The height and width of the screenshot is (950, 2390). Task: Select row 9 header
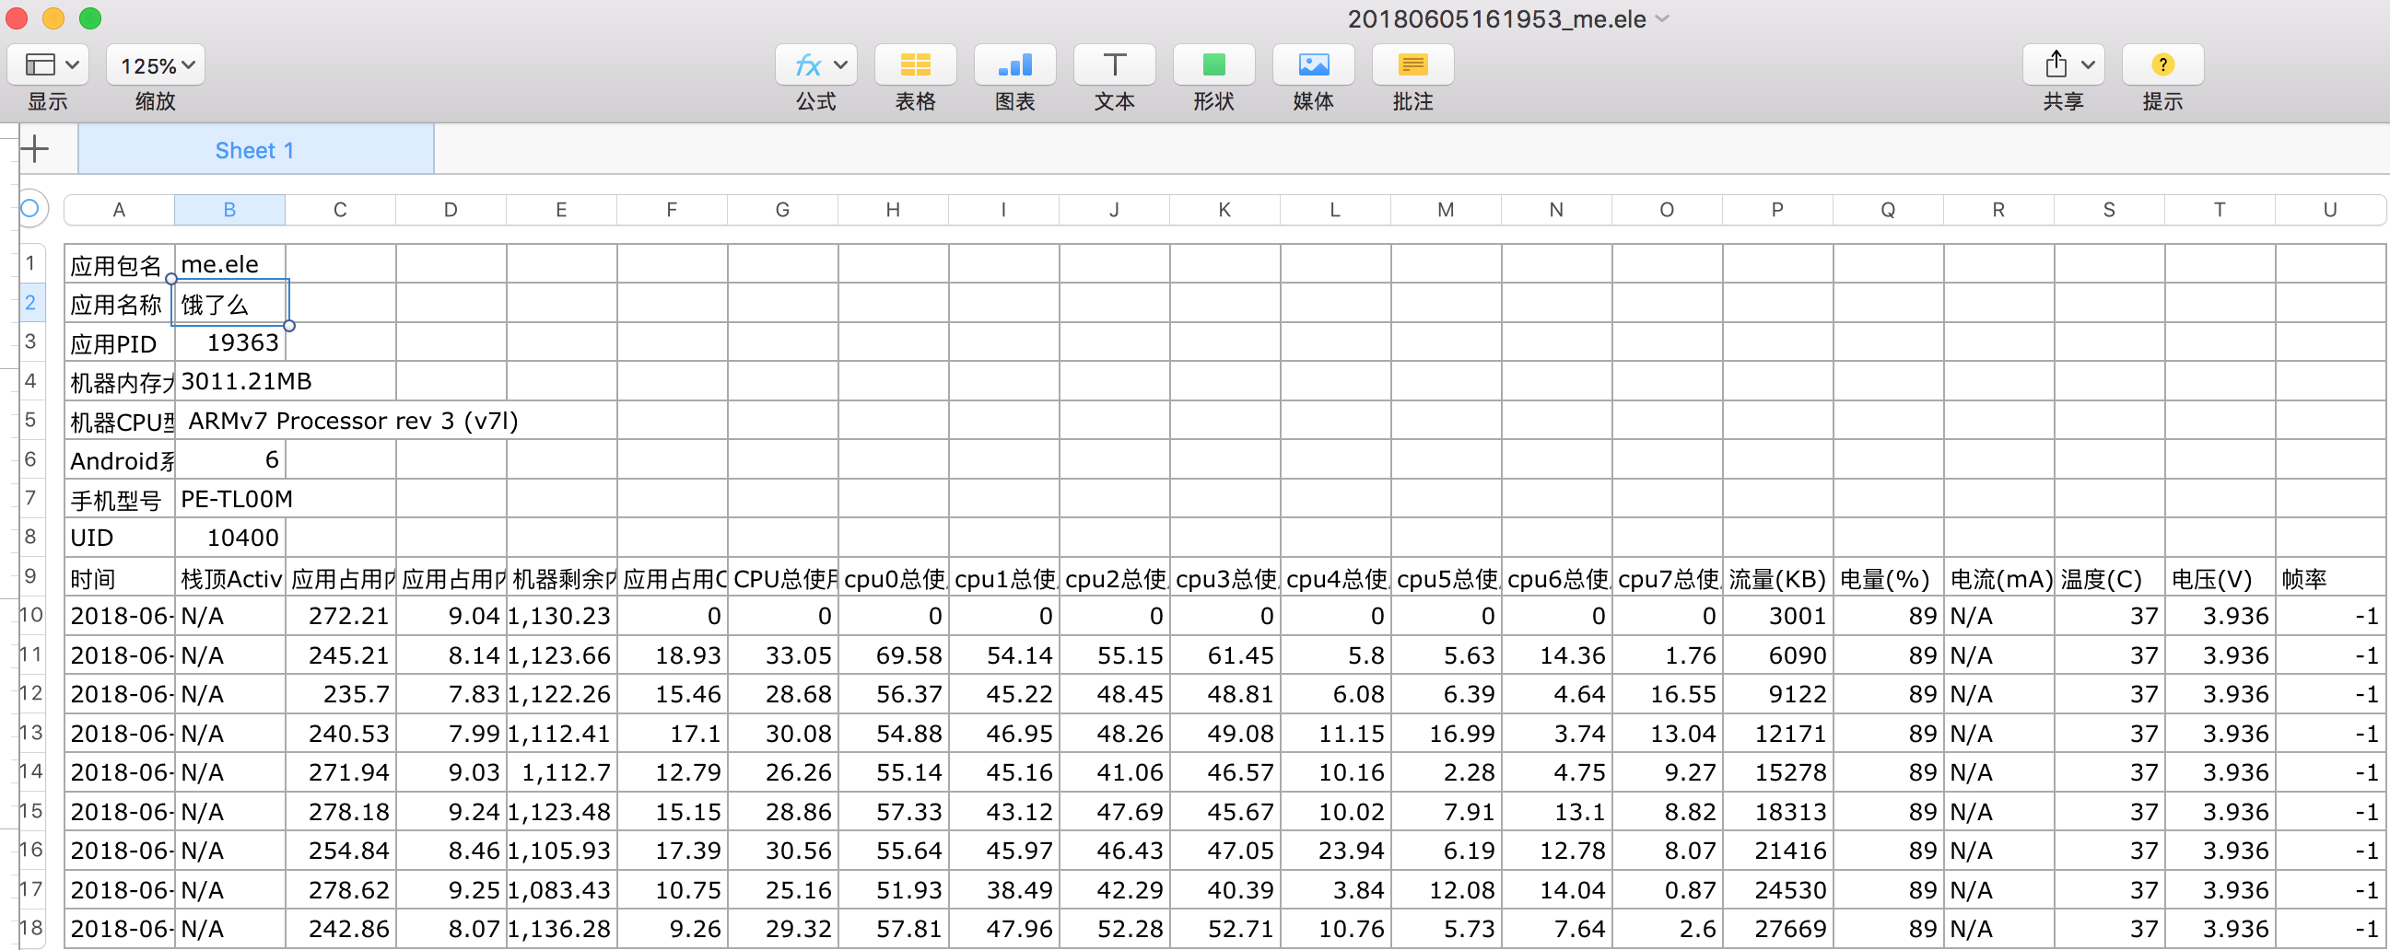(30, 576)
